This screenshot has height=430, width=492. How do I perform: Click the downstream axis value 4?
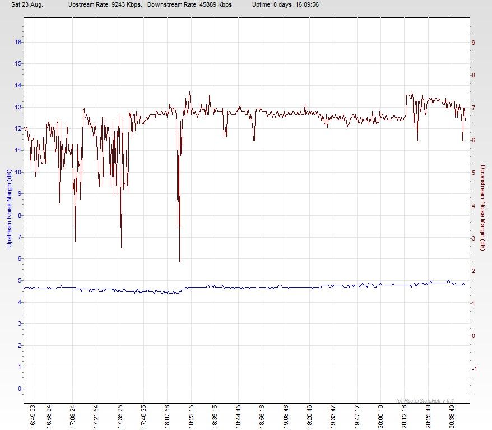(x=474, y=206)
